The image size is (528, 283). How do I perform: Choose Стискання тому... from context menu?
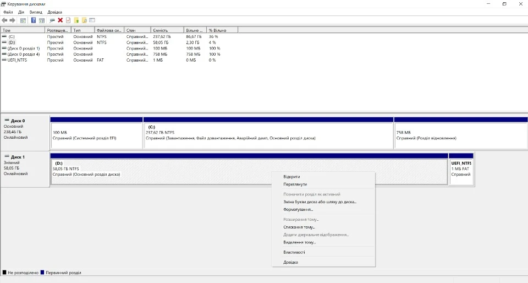pos(299,227)
